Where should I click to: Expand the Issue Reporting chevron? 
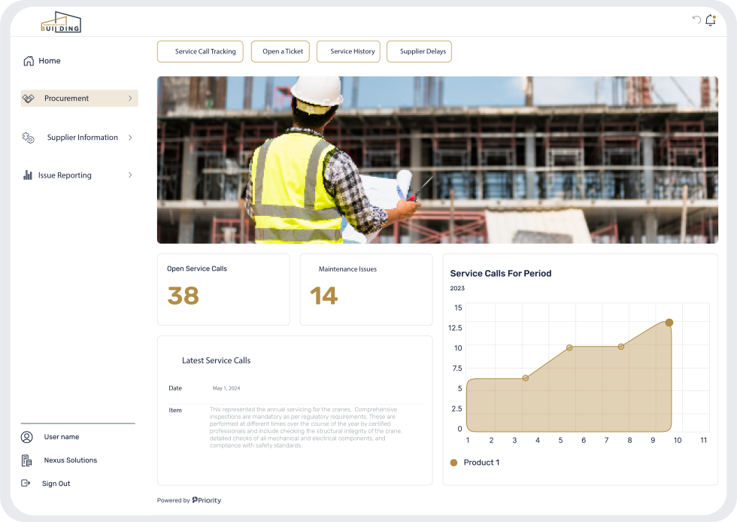130,175
